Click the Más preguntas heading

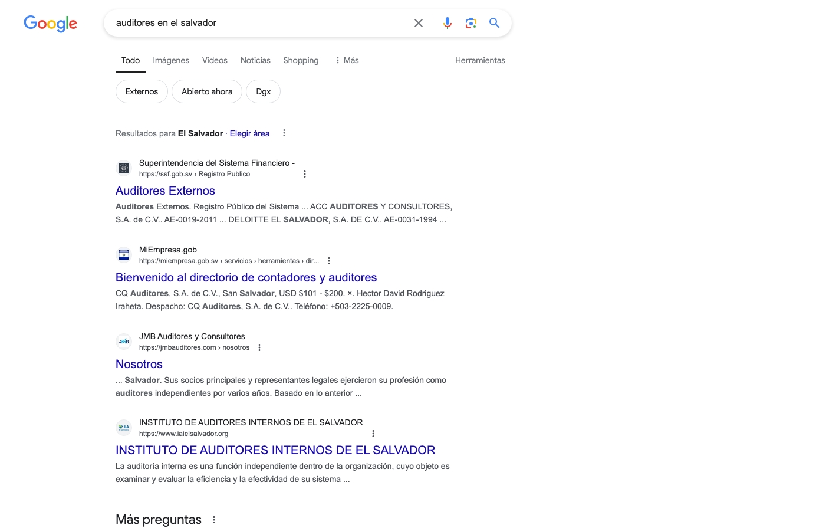tap(159, 520)
